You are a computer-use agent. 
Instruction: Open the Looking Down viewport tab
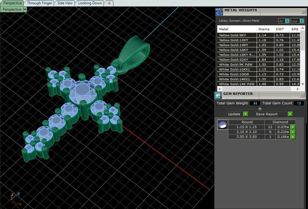point(90,3)
